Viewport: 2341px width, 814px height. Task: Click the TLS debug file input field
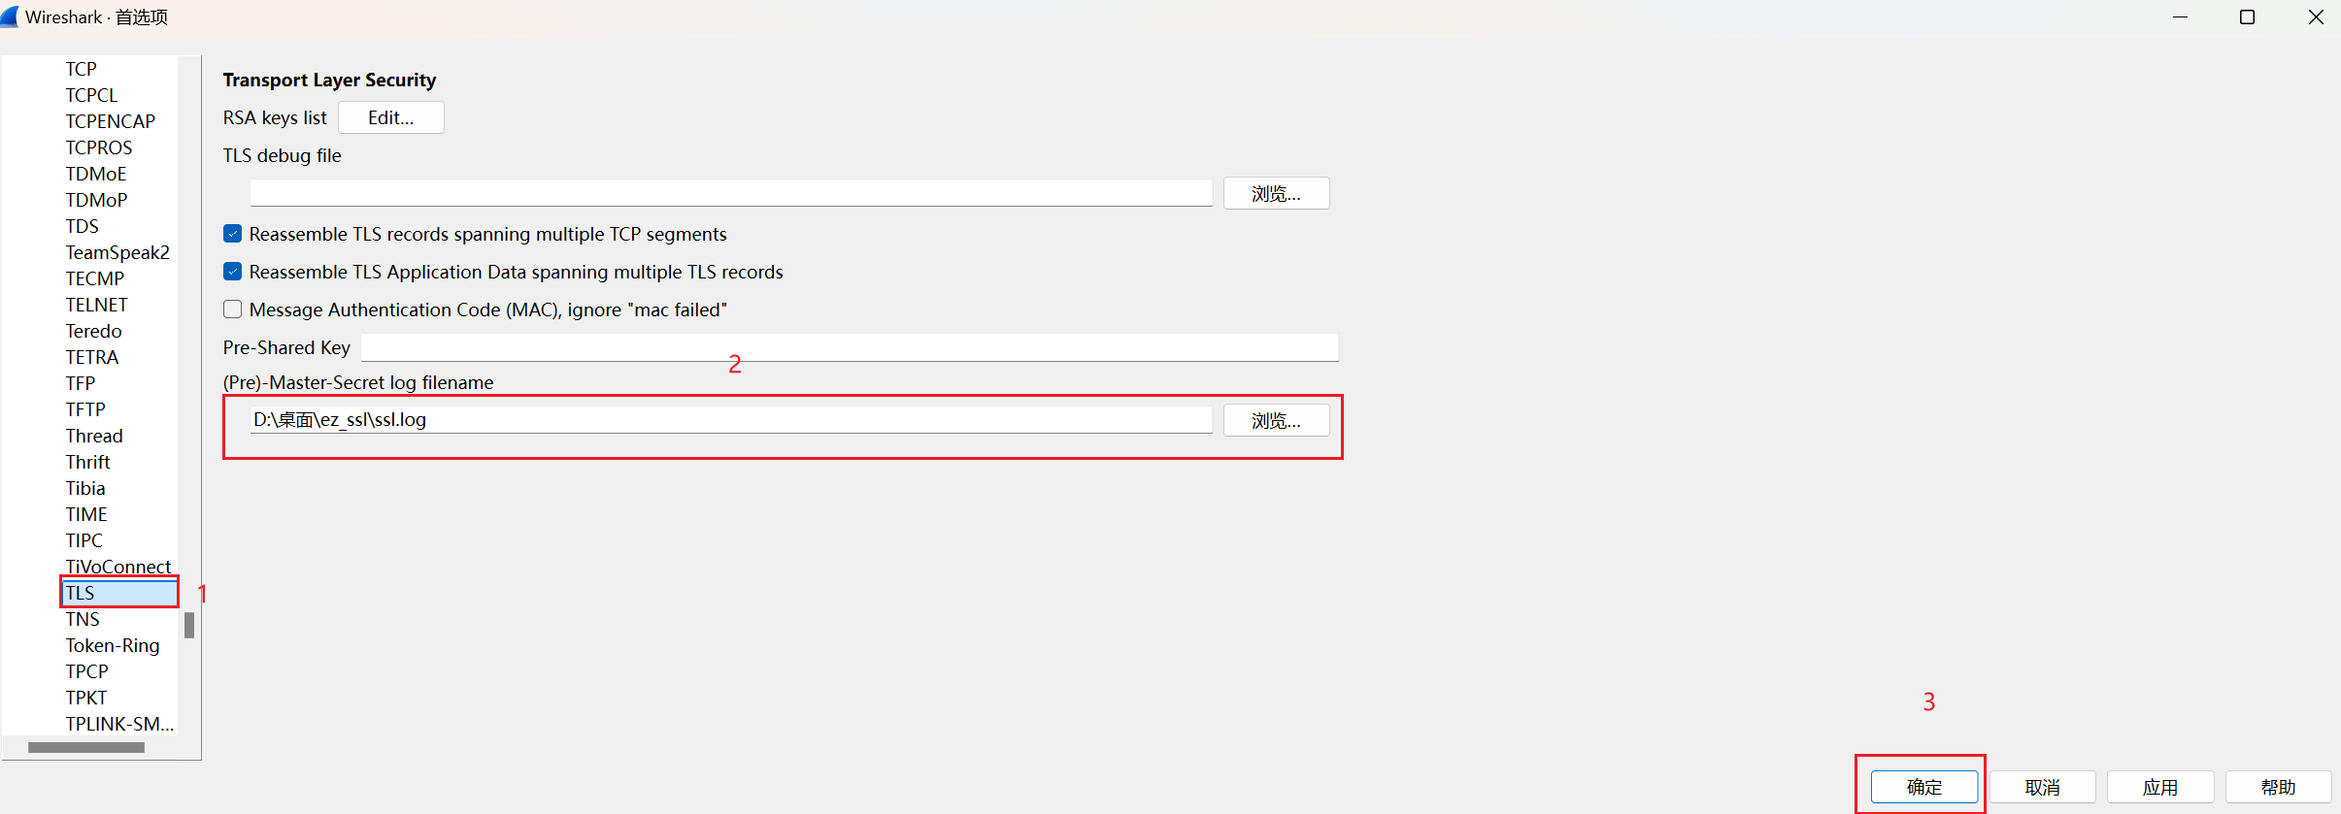(x=730, y=193)
